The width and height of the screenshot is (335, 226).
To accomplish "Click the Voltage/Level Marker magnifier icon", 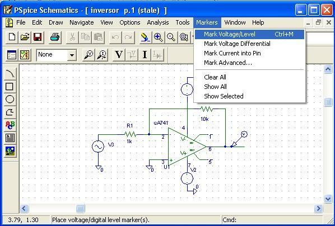I will point(89,55).
